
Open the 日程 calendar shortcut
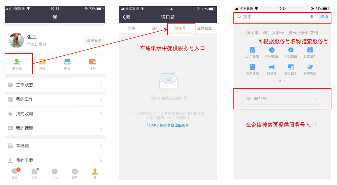coord(42,64)
